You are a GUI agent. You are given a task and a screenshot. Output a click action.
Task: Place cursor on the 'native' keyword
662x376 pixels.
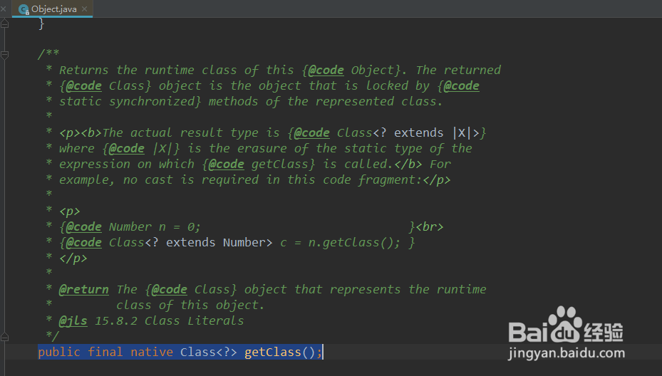pos(152,352)
